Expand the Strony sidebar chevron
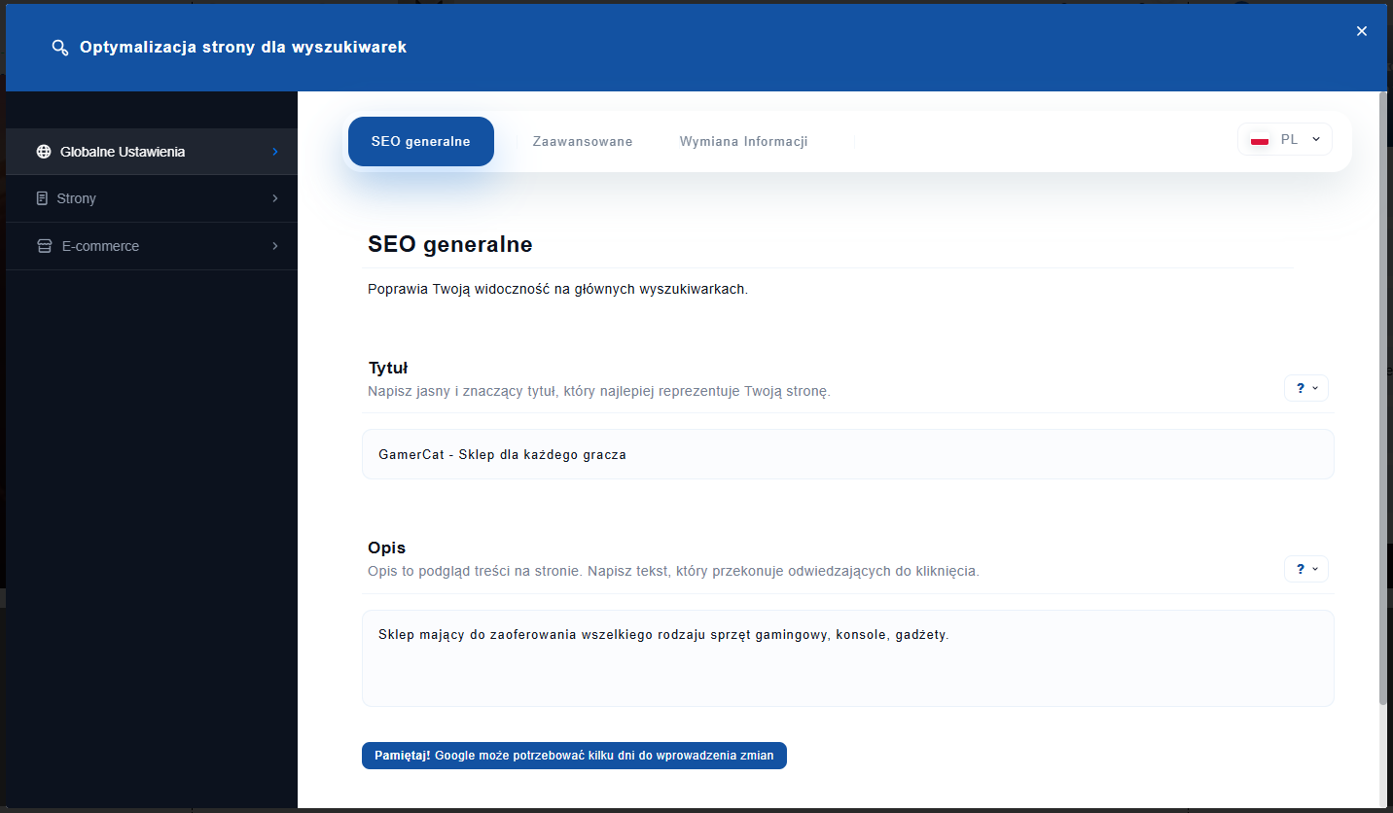This screenshot has width=1393, height=813. pos(275,198)
